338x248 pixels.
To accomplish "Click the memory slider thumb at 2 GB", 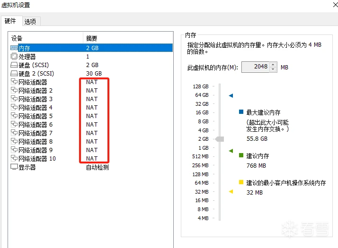I will (x=220, y=139).
